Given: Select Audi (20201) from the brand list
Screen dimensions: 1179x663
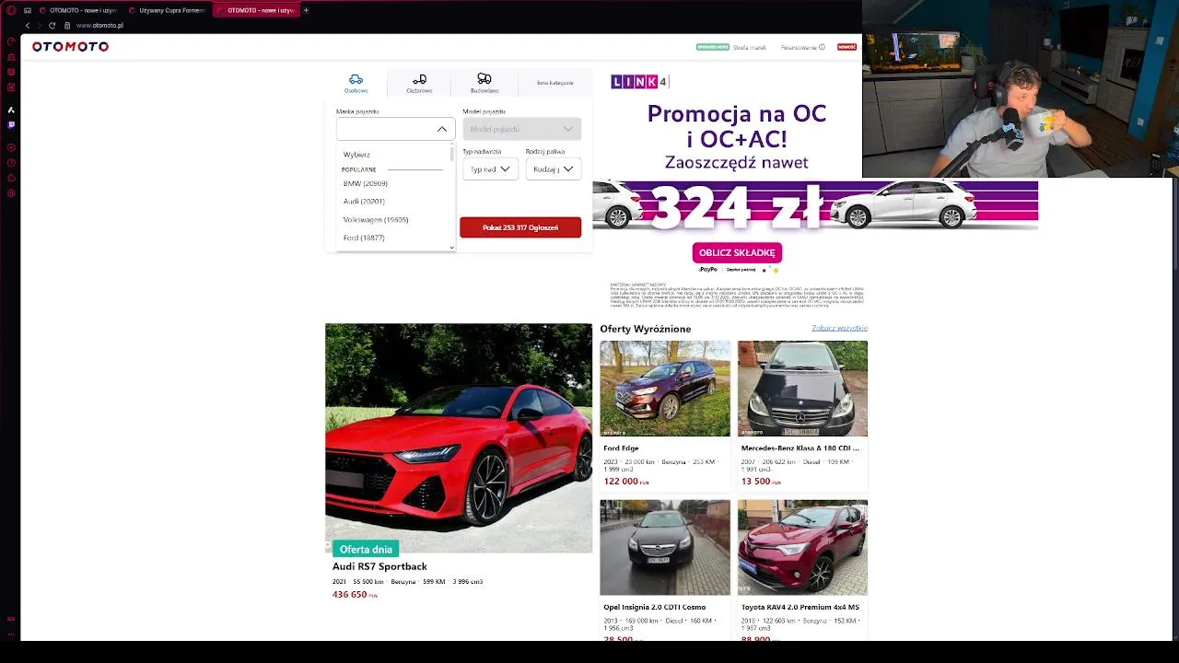Looking at the screenshot, I should tap(364, 201).
